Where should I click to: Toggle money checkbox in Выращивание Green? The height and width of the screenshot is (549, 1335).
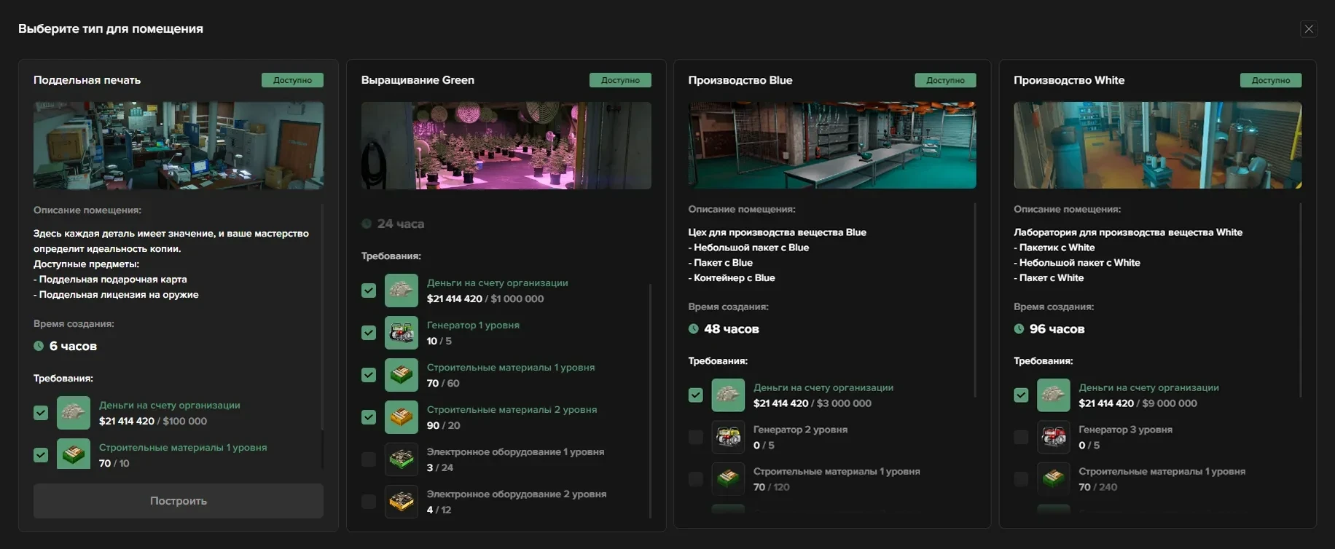[x=369, y=291]
